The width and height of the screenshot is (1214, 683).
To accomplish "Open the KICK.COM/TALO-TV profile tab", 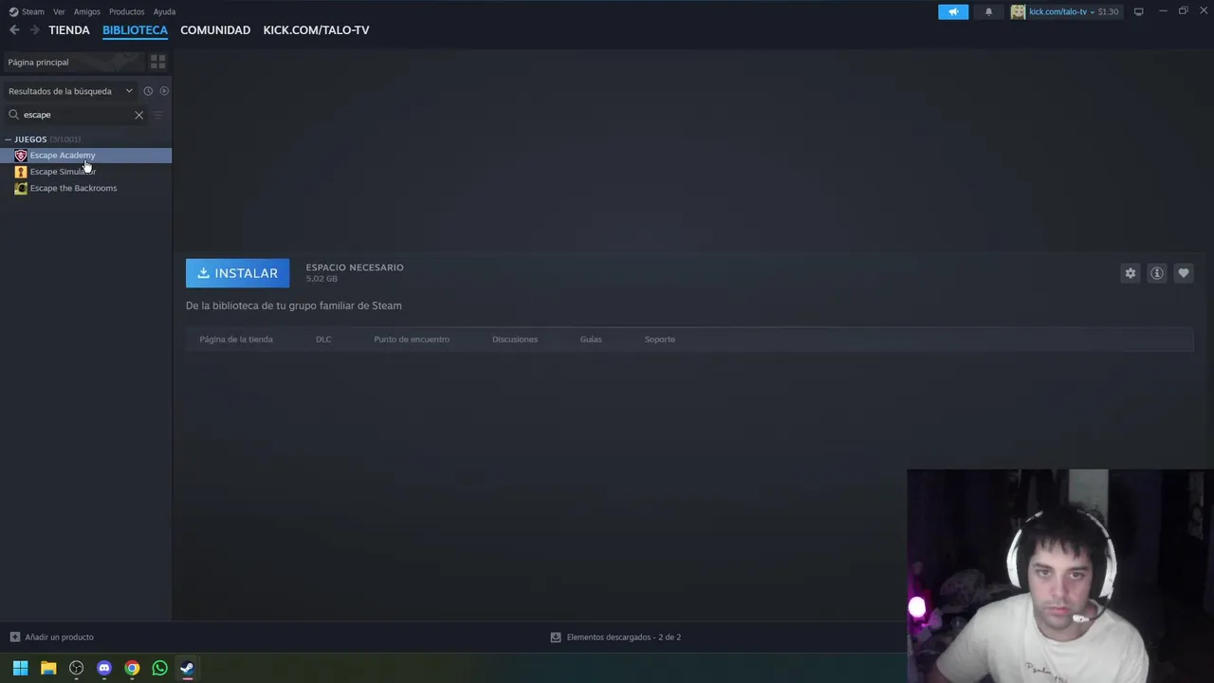I will pyautogui.click(x=316, y=30).
